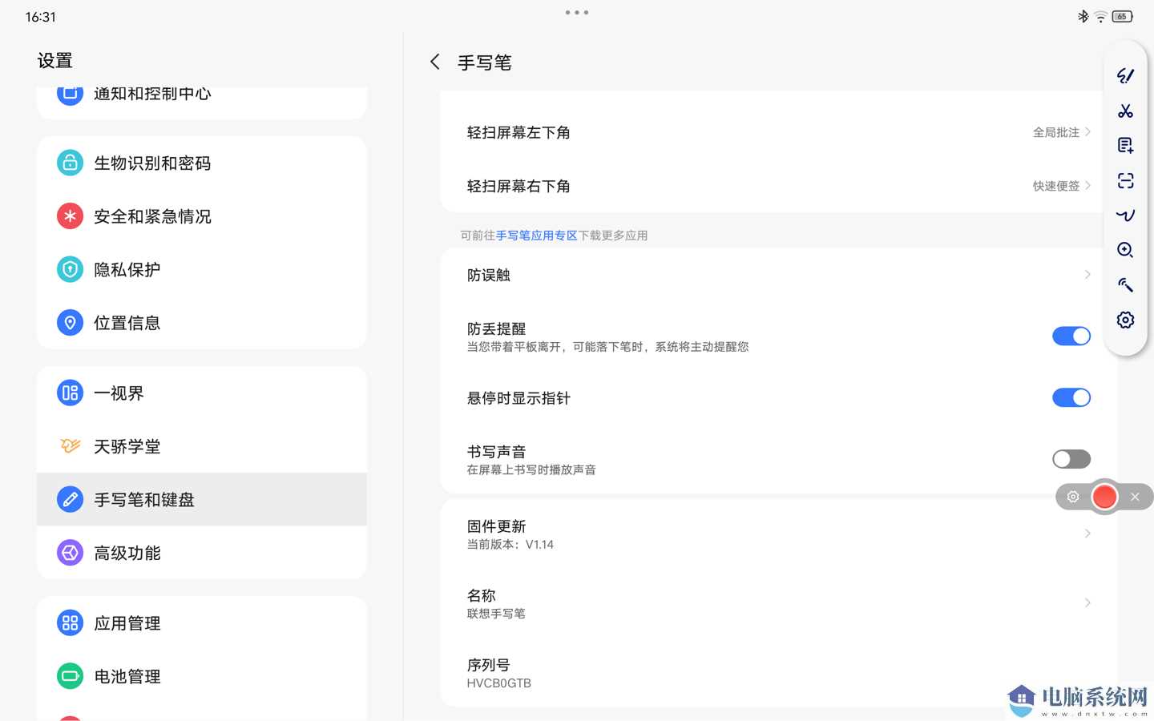Image resolution: width=1154 pixels, height=721 pixels.
Task: Click the 一视界 icon
Action: point(70,393)
